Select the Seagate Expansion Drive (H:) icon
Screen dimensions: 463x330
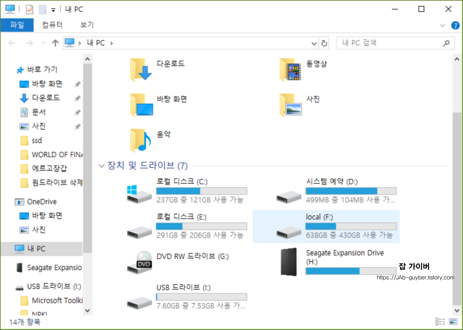click(289, 262)
